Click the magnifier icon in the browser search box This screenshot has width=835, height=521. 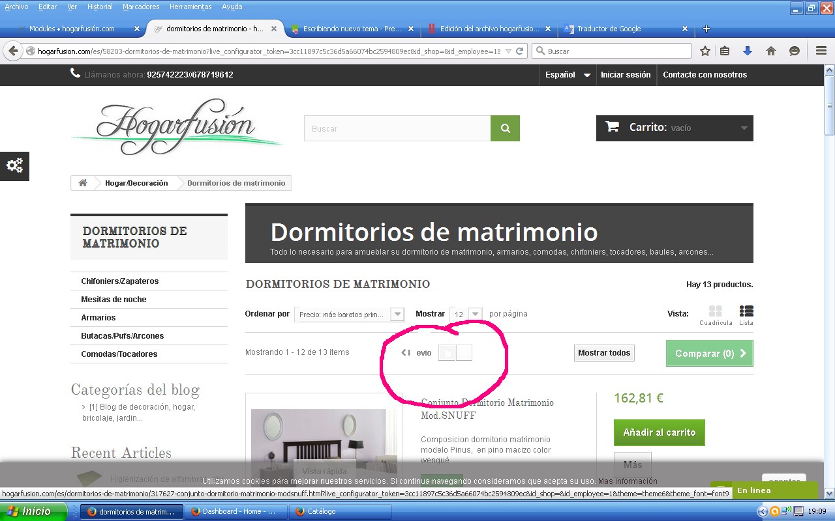click(540, 51)
